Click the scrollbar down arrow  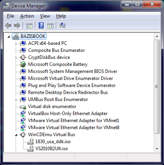[x=157, y=149]
